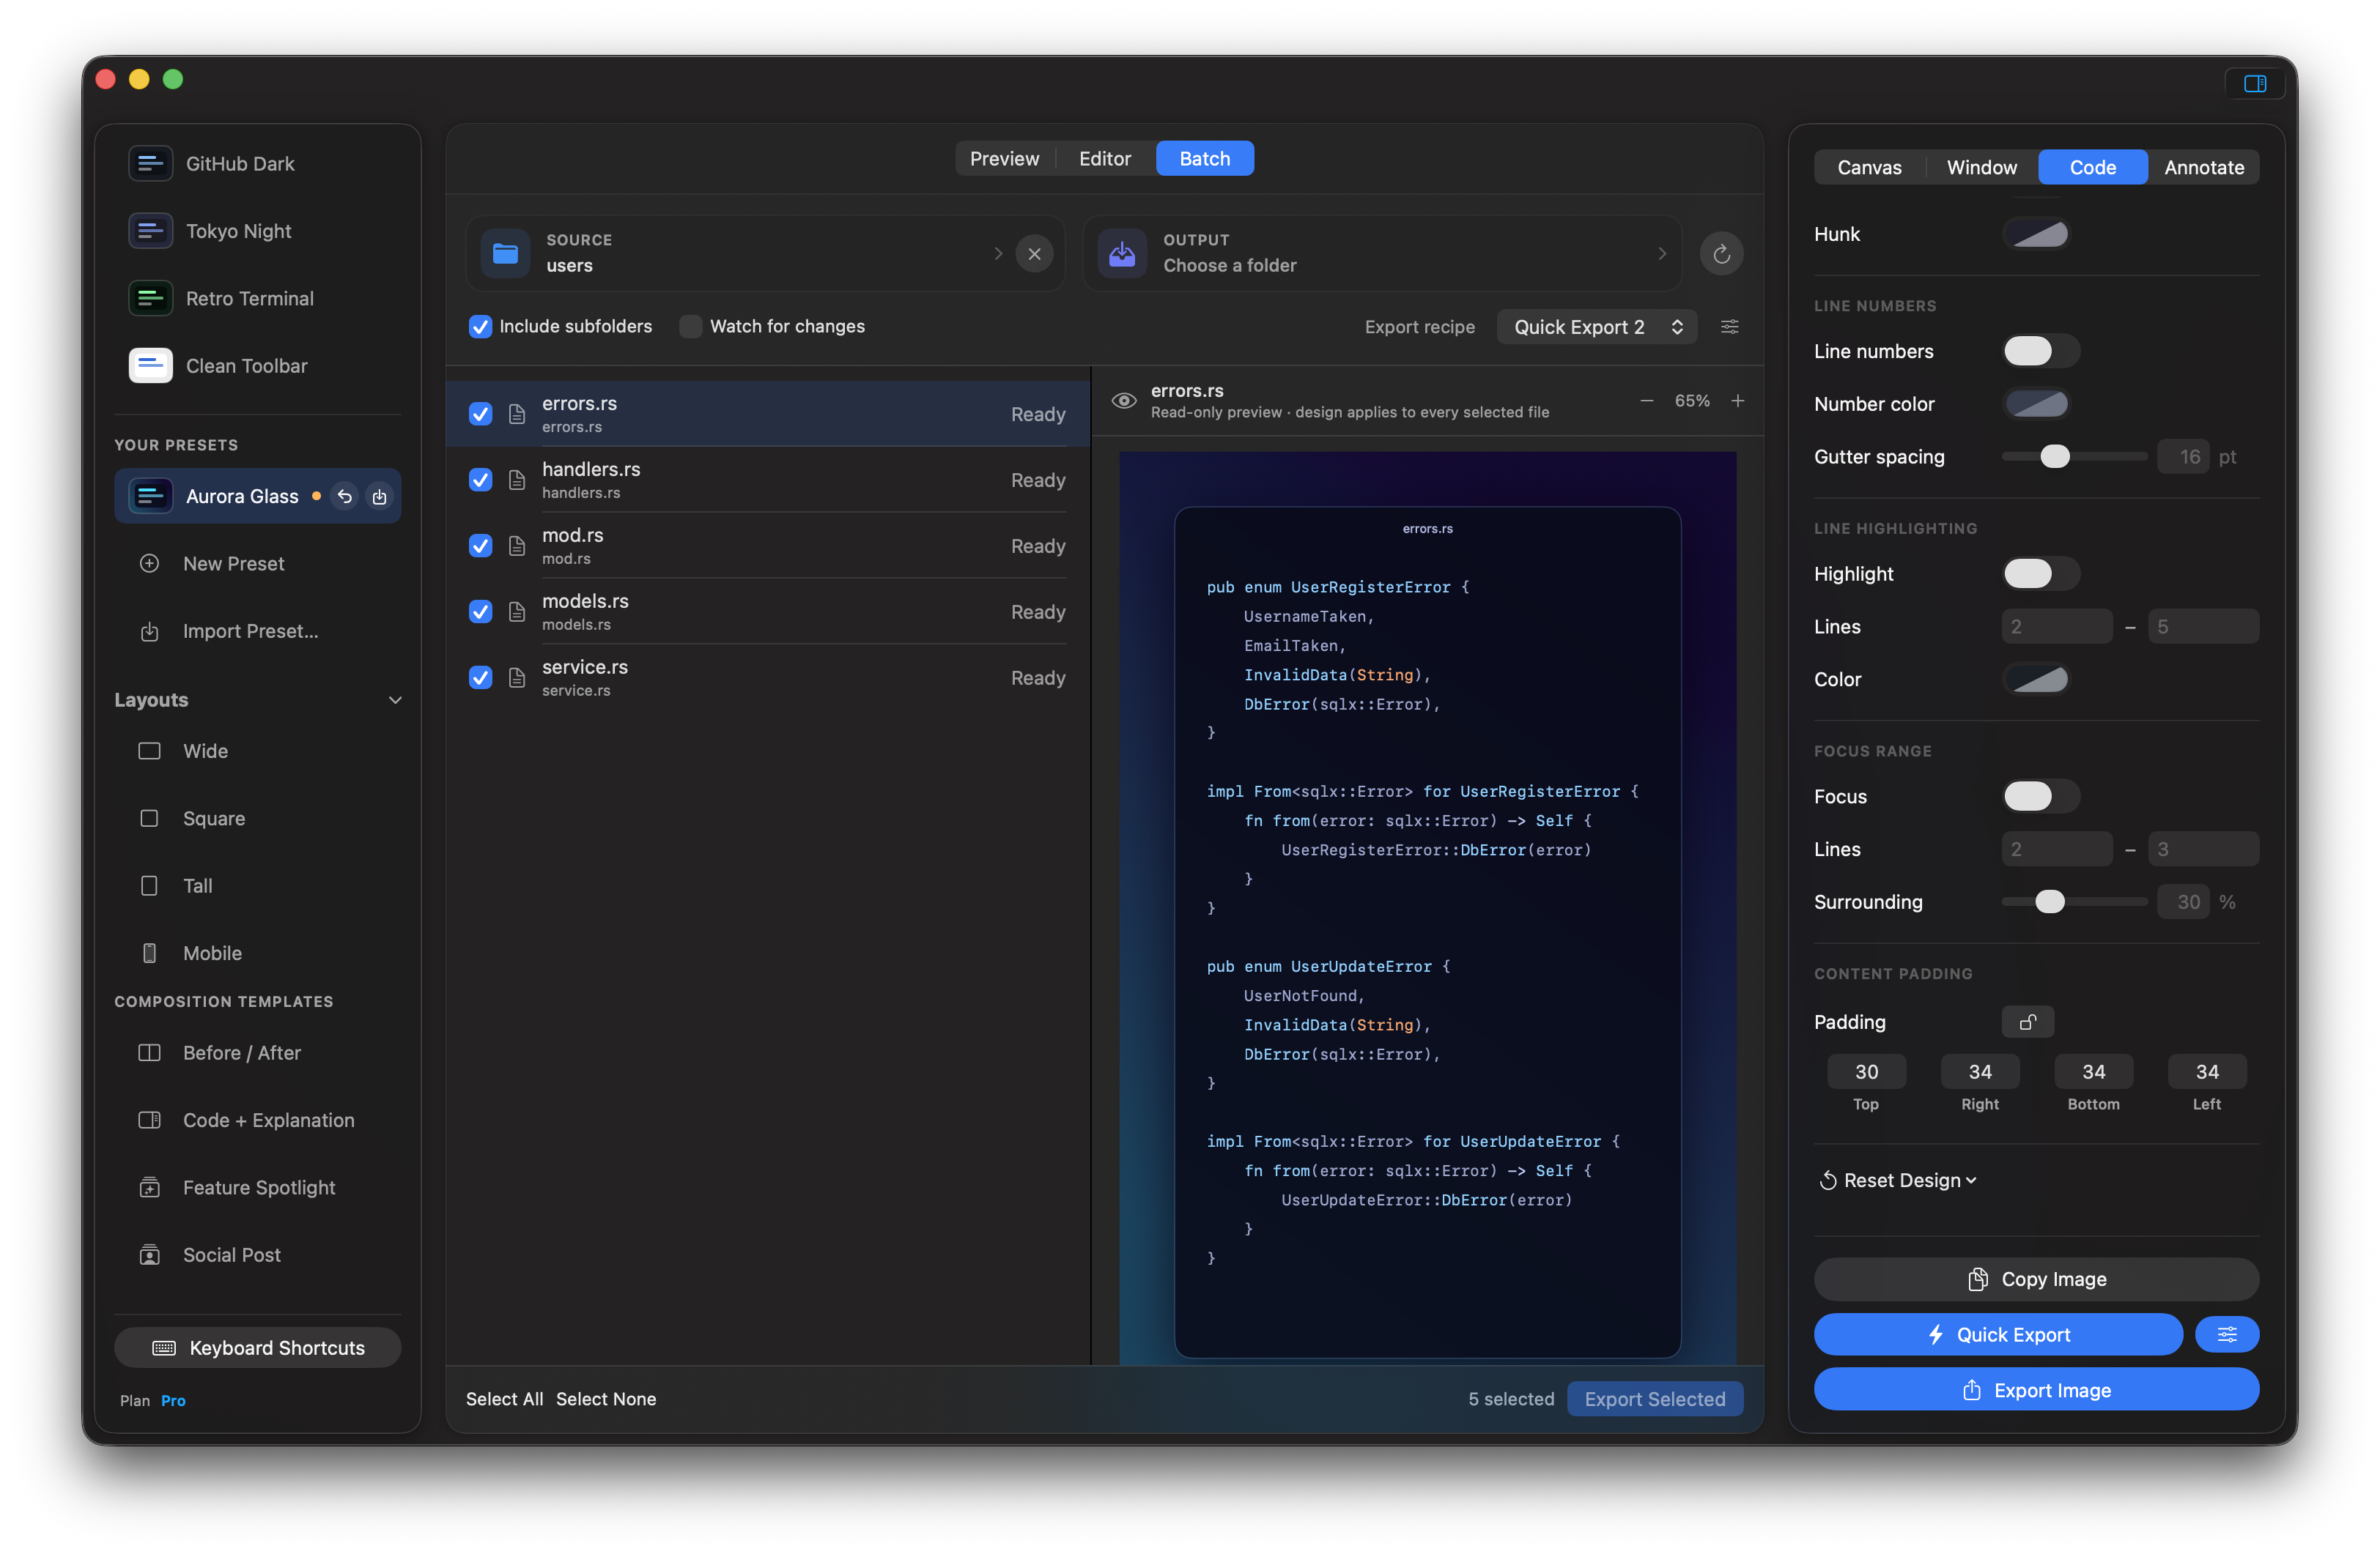Apply Social Post template
Viewport: 2380px width, 1554px height.
click(257, 1255)
